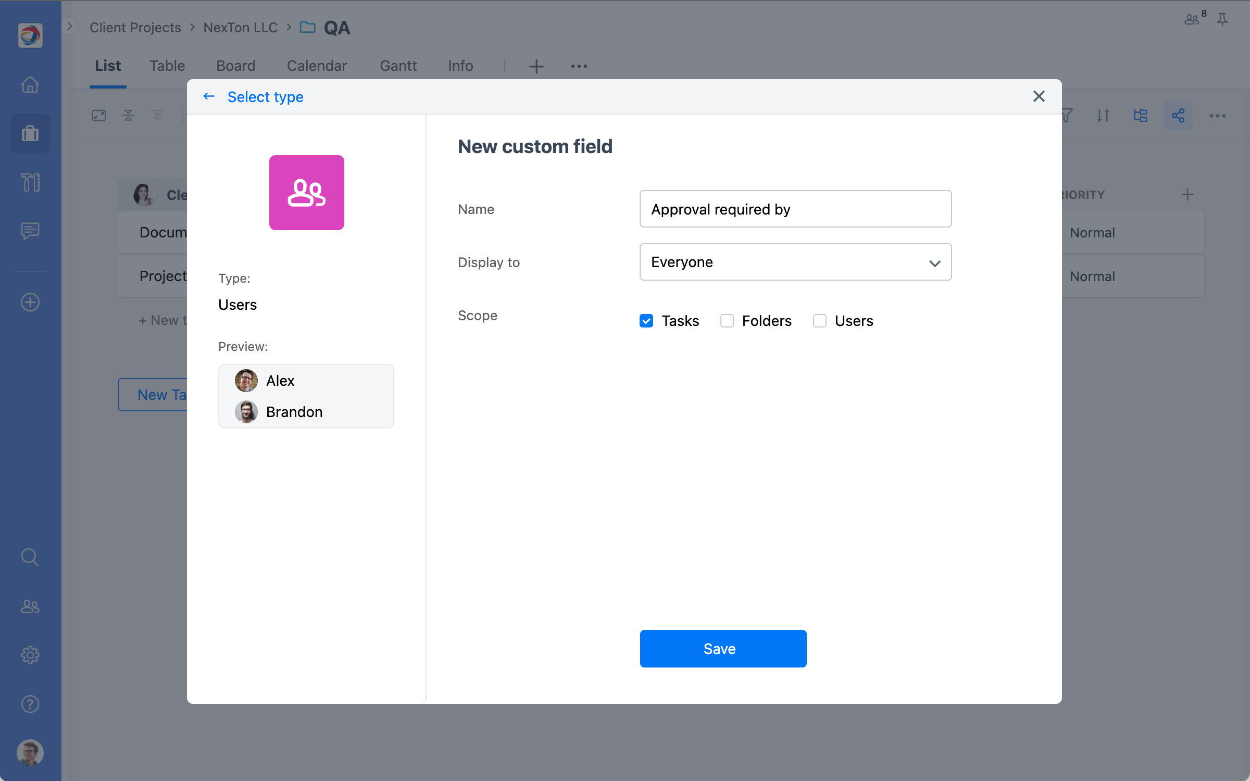The height and width of the screenshot is (781, 1250).
Task: Open more views ellipsis next to tabs
Action: (579, 66)
